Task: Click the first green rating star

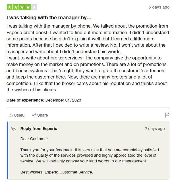Action: (9, 7)
